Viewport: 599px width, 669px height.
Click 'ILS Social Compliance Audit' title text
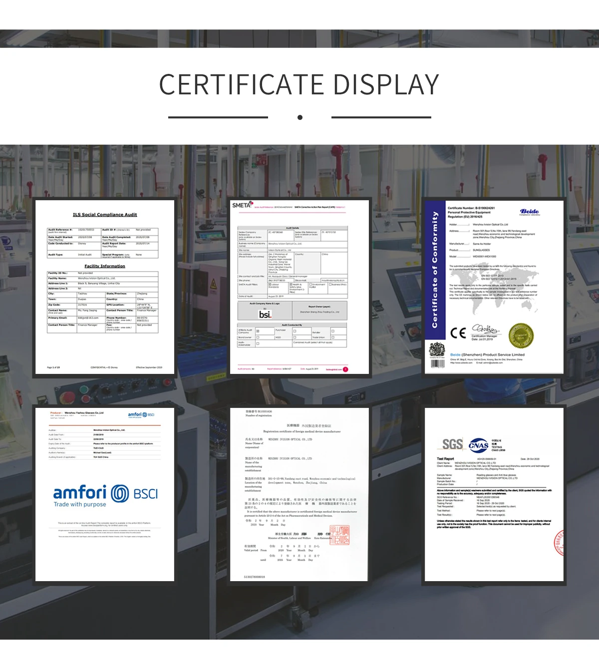[105, 215]
